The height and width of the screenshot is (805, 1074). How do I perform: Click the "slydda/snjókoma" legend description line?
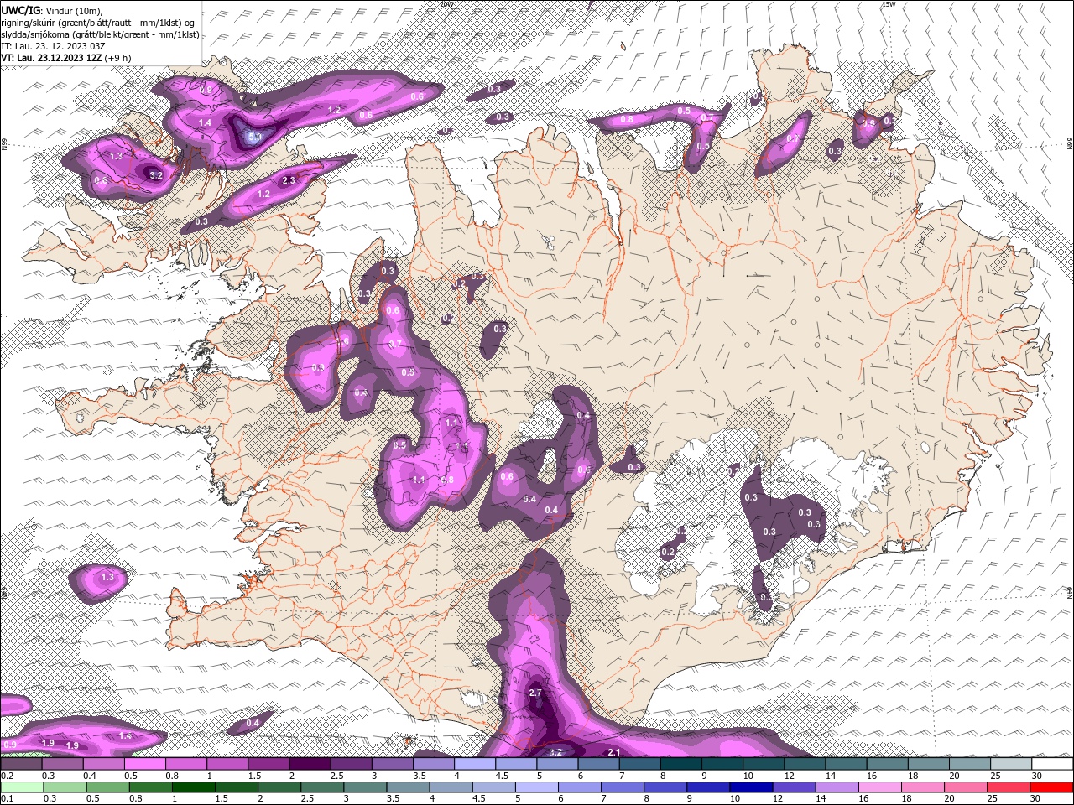tap(100, 34)
